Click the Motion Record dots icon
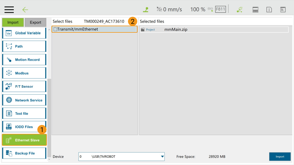This screenshot has height=165, width=294. point(9,60)
